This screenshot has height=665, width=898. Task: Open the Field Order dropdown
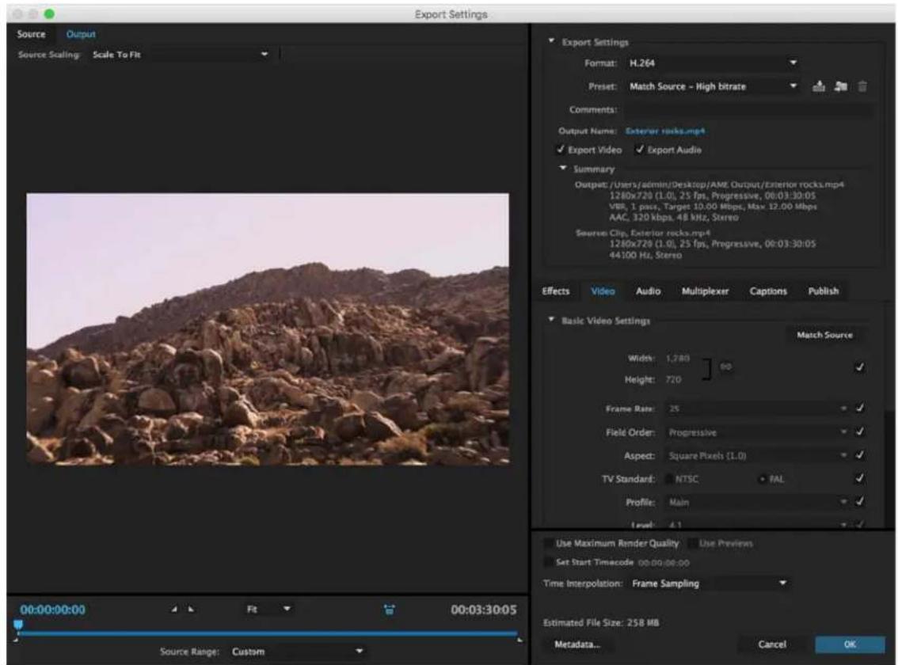(757, 432)
